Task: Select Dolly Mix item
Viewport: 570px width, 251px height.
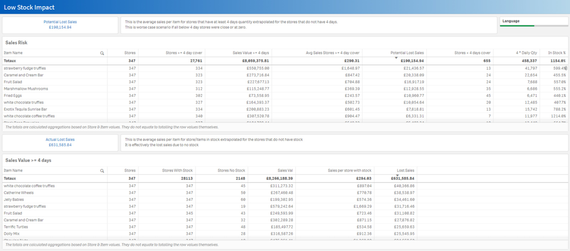Action: 12,234
